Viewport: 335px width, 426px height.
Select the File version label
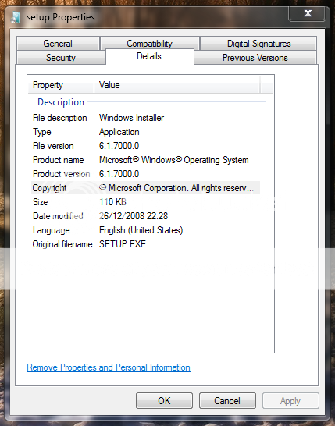pyautogui.click(x=53, y=146)
